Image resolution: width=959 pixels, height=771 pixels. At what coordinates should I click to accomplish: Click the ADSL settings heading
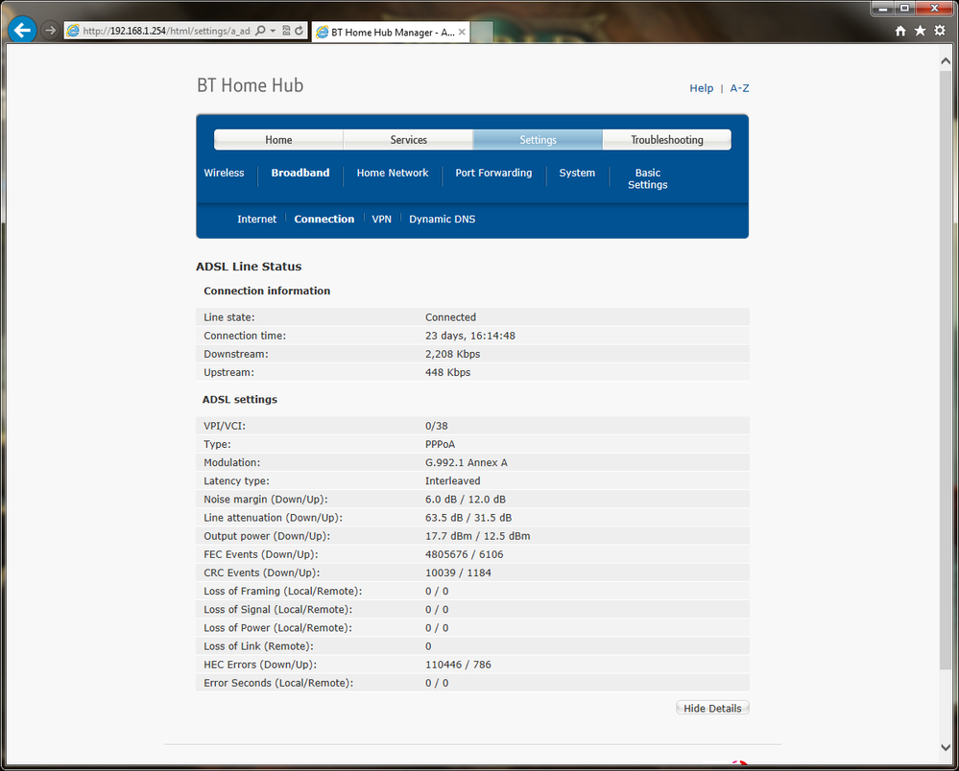point(240,400)
